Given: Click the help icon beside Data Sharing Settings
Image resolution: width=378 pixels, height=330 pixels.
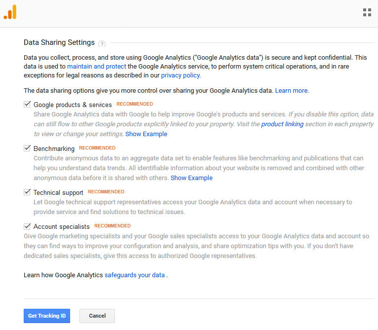Looking at the screenshot, I should coord(102,44).
